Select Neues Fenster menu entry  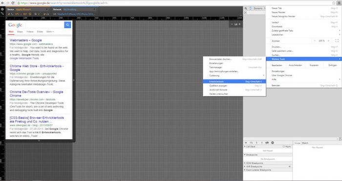point(303,12)
